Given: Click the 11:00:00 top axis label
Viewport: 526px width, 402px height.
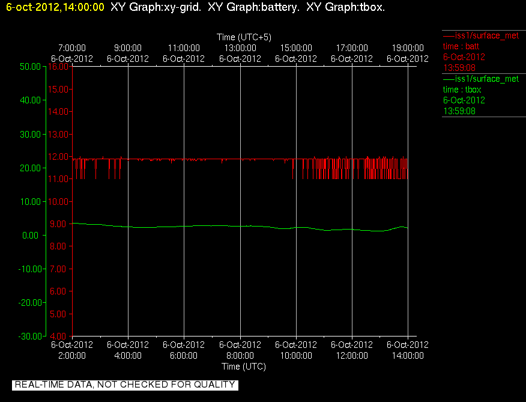Looking at the screenshot, I should click(x=184, y=48).
